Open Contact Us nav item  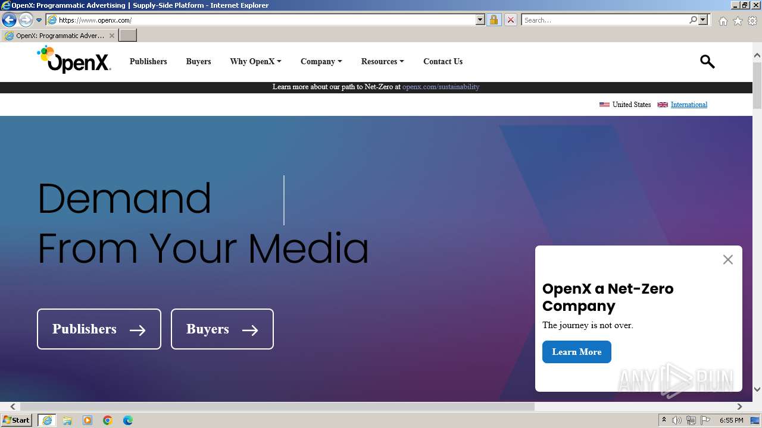point(443,61)
